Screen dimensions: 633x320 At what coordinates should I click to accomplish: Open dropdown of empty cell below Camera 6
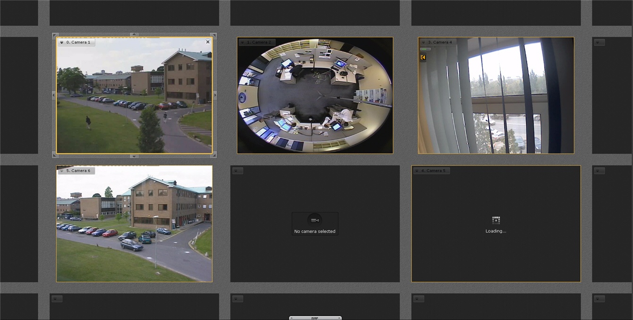click(57, 299)
